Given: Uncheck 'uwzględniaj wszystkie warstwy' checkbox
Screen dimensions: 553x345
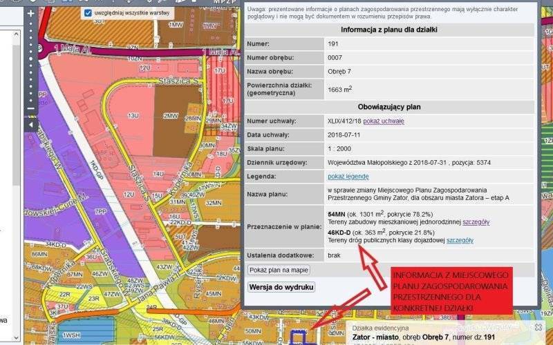Looking at the screenshot, I should coord(88,13).
